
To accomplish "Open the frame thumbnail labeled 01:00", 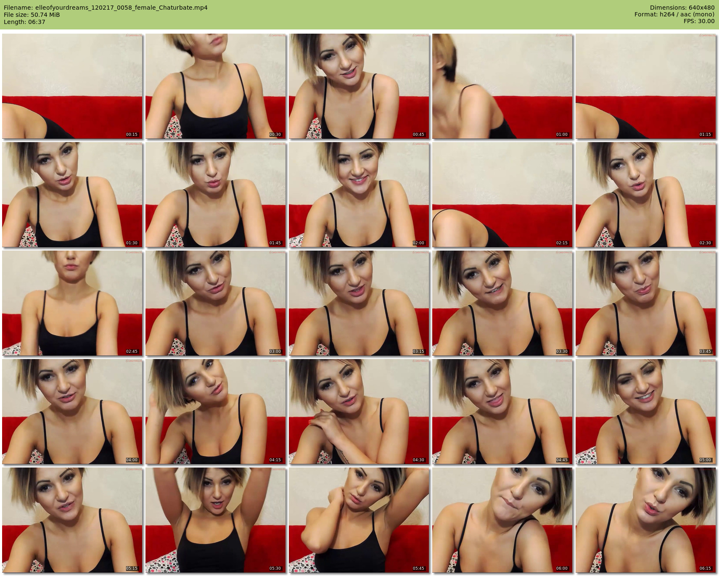I will (x=502, y=86).
